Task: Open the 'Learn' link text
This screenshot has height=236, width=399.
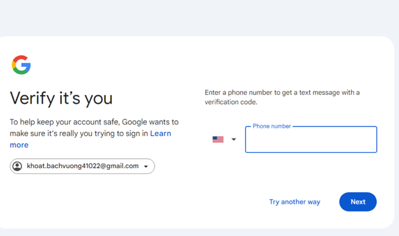Action: coord(160,133)
